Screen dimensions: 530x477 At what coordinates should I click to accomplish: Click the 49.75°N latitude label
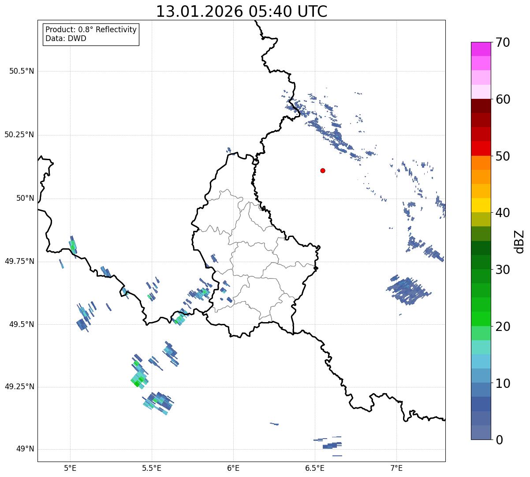point(19,261)
